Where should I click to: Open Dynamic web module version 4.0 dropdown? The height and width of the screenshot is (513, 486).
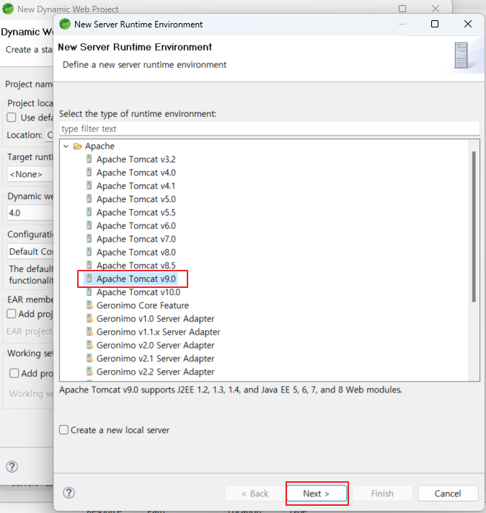(x=30, y=213)
